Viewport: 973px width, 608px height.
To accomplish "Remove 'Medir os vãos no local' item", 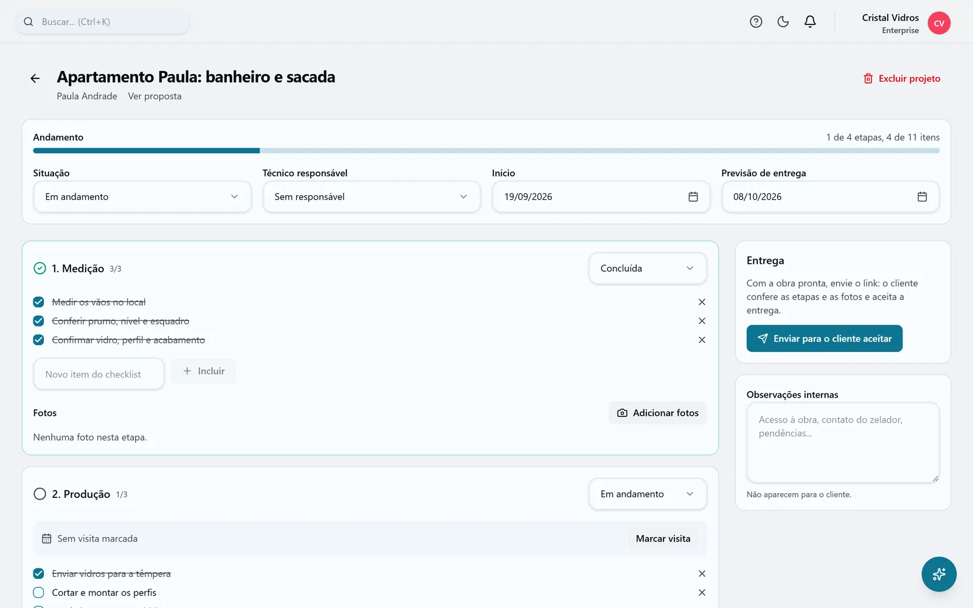I will [702, 302].
